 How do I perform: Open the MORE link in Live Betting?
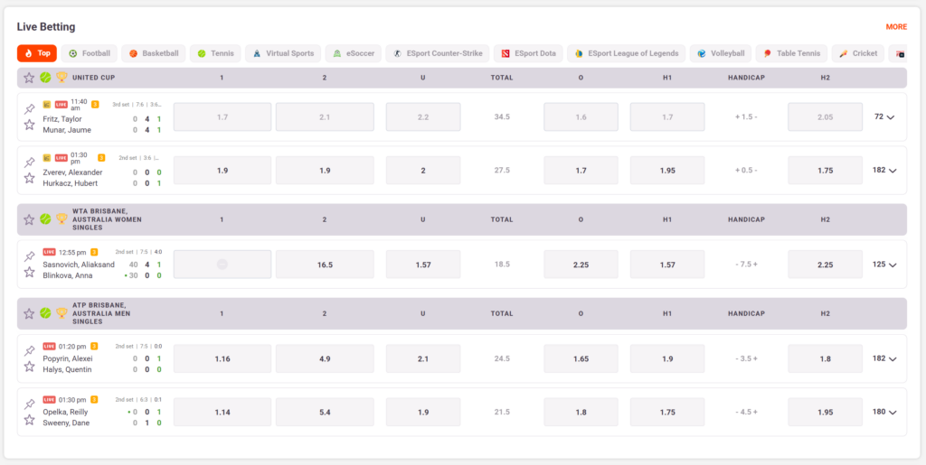tap(896, 27)
